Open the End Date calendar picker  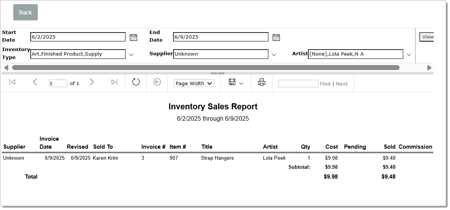click(x=276, y=37)
